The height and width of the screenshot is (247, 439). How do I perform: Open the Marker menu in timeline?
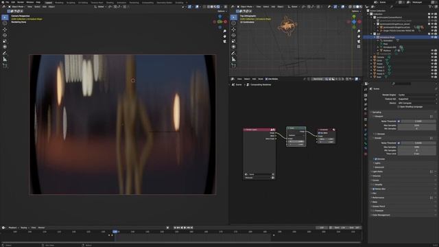pos(41,228)
